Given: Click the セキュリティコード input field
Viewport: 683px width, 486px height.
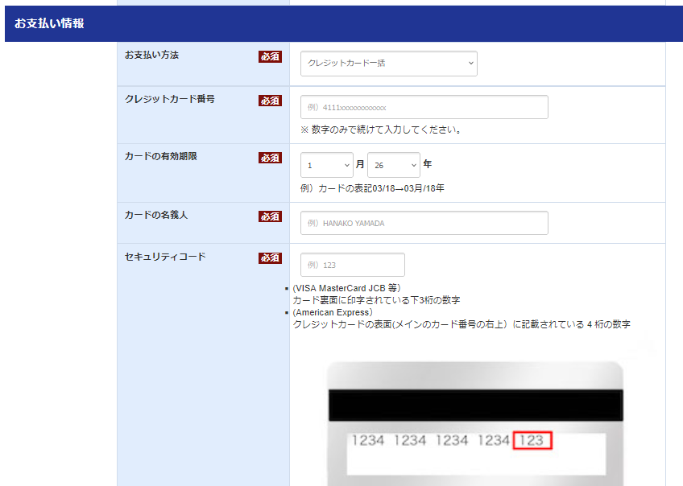Looking at the screenshot, I should click(x=352, y=264).
